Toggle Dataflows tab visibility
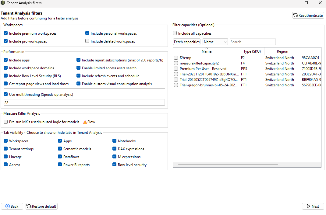This screenshot has height=215, width=326. pyautogui.click(x=60, y=157)
